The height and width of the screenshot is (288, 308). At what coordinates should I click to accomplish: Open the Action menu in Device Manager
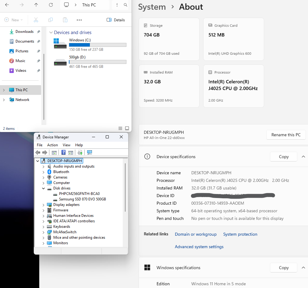pos(52,145)
